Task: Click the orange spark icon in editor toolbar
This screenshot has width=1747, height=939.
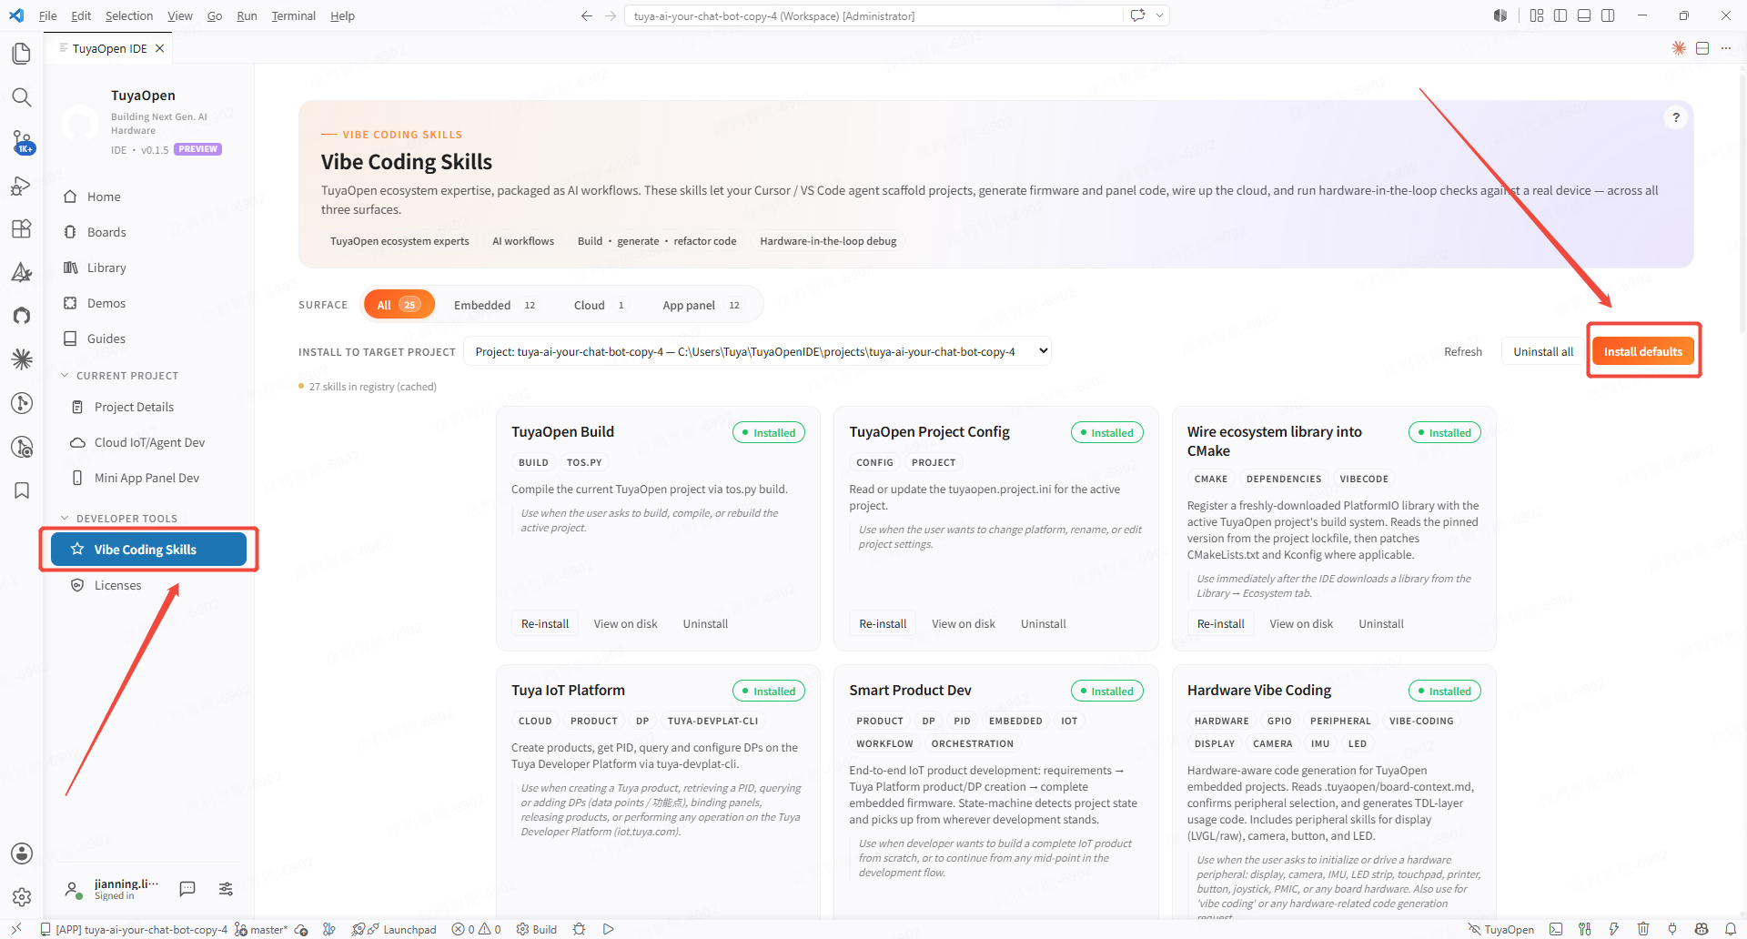Action: click(1679, 48)
